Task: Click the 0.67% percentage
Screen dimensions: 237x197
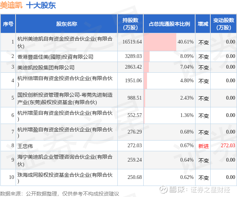Action: point(187,145)
